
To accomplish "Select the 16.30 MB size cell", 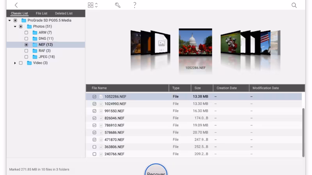I will (x=200, y=111).
